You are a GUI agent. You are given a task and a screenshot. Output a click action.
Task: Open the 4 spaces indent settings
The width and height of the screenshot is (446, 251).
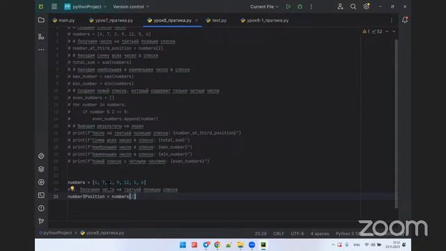coord(320,234)
